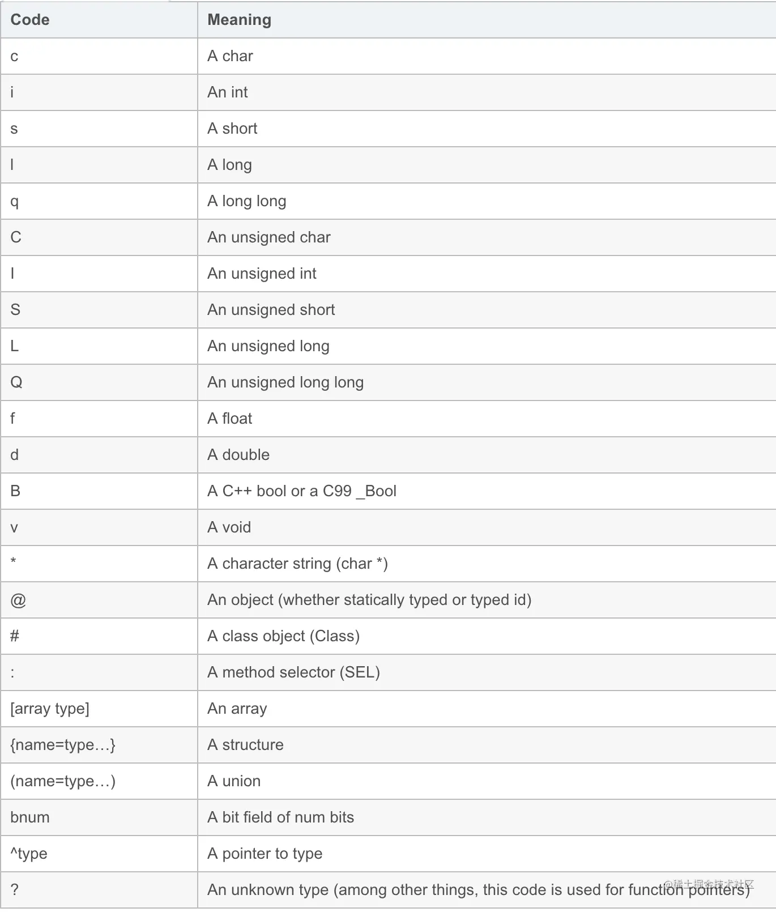Select the "#" class object code

15,636
